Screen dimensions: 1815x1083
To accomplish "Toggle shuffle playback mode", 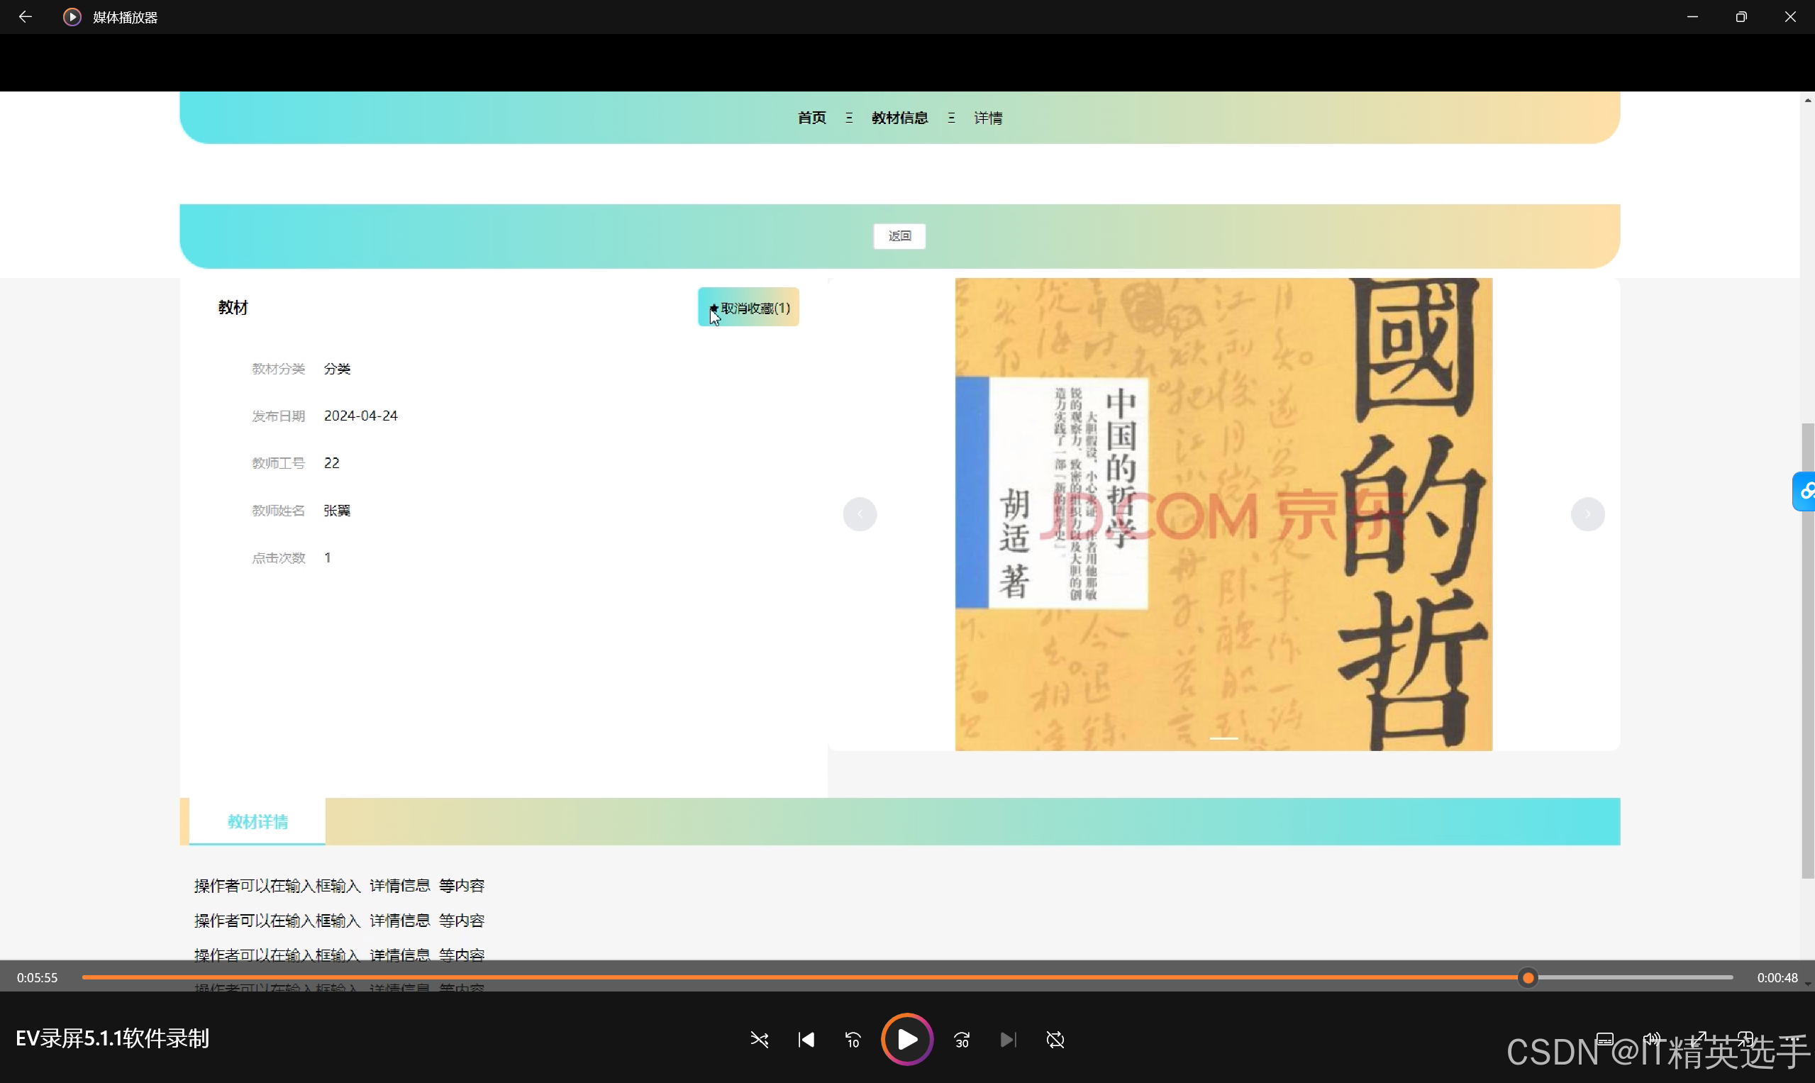I will tap(760, 1039).
